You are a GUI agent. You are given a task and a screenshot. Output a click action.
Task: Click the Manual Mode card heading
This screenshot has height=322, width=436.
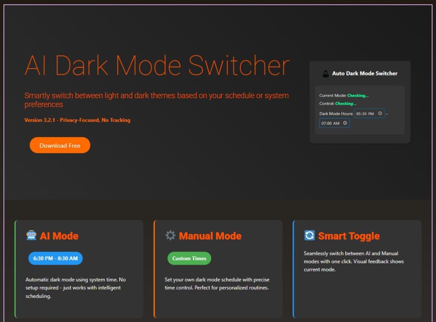[x=210, y=236]
